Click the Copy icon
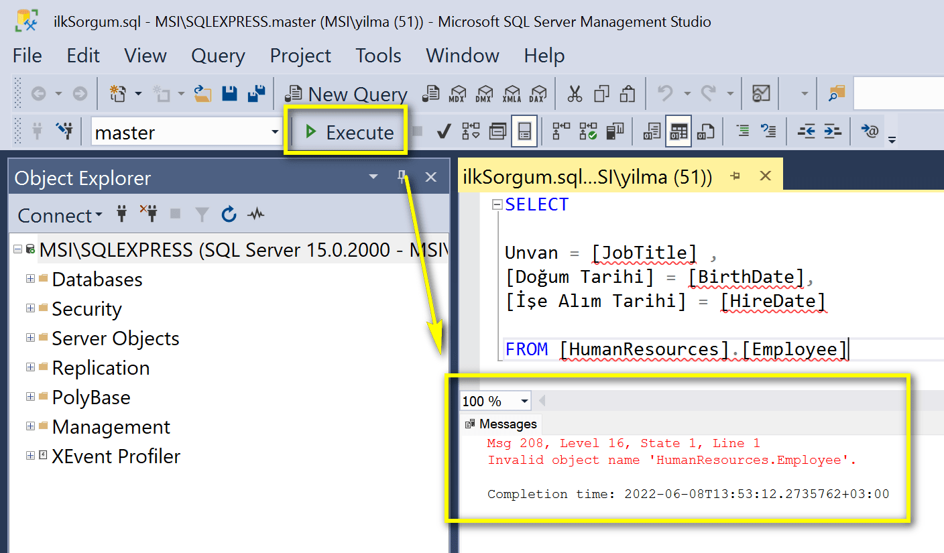The image size is (944, 553). (x=601, y=94)
